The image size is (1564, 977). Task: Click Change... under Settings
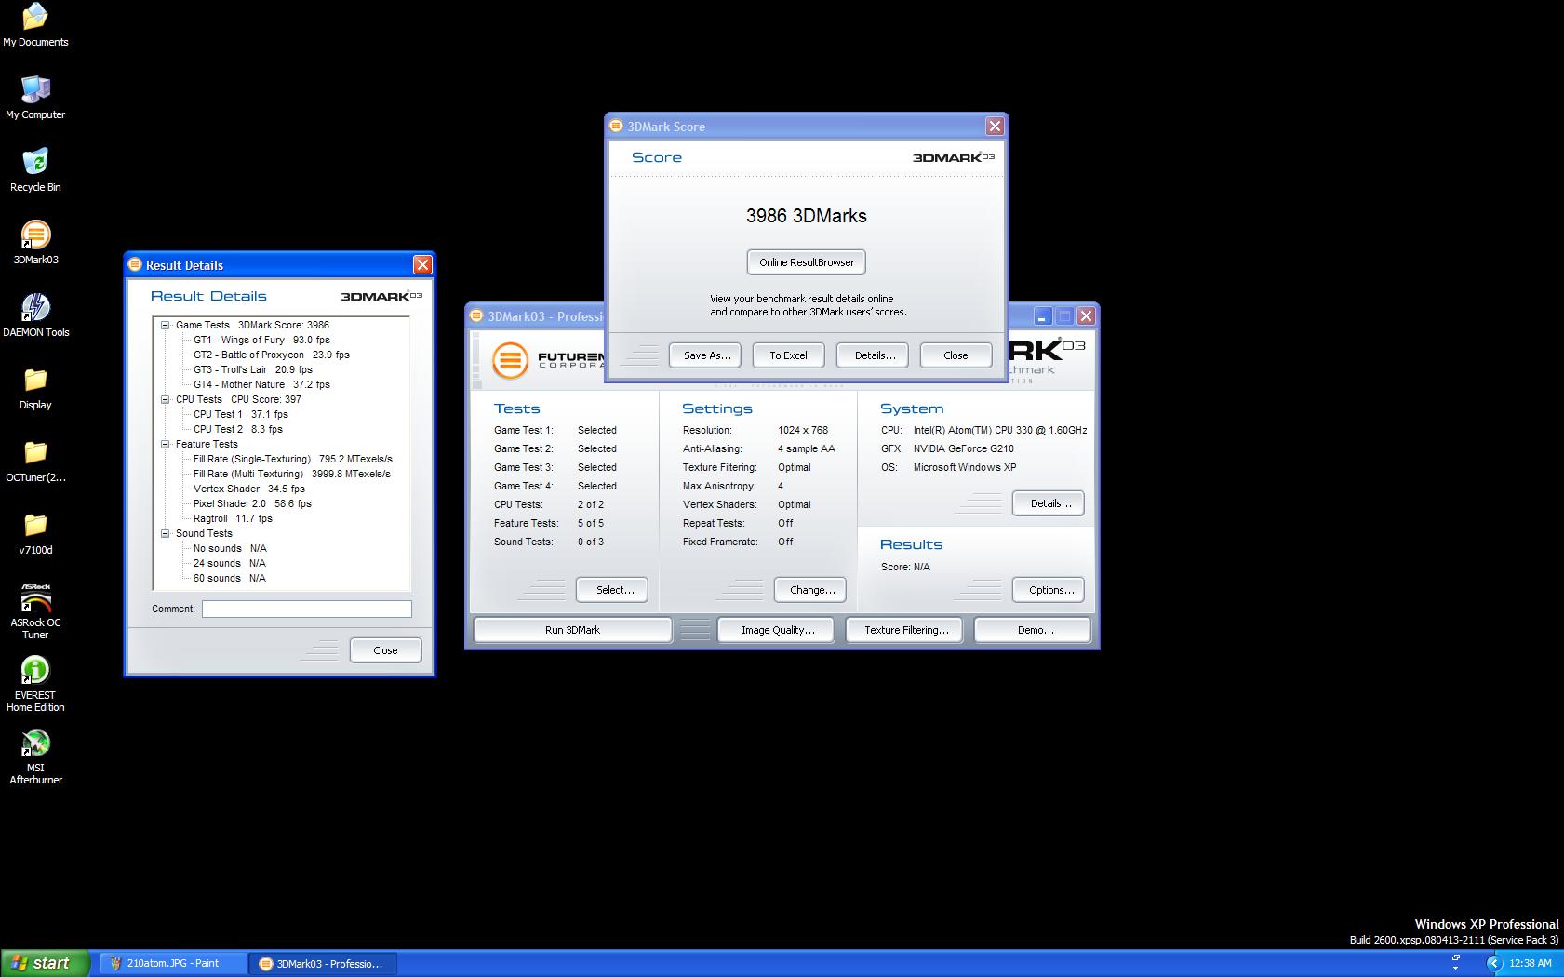pos(812,590)
